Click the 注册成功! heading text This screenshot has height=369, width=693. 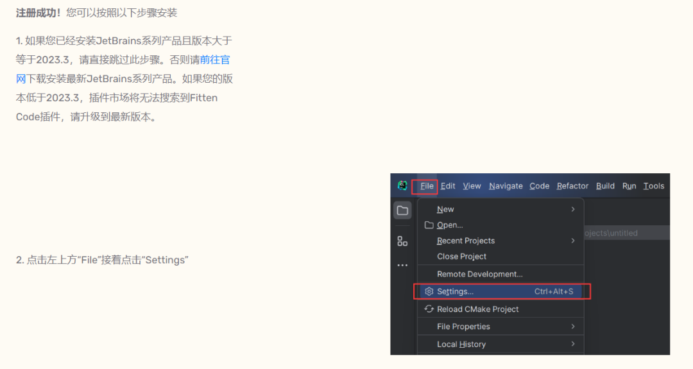(38, 13)
